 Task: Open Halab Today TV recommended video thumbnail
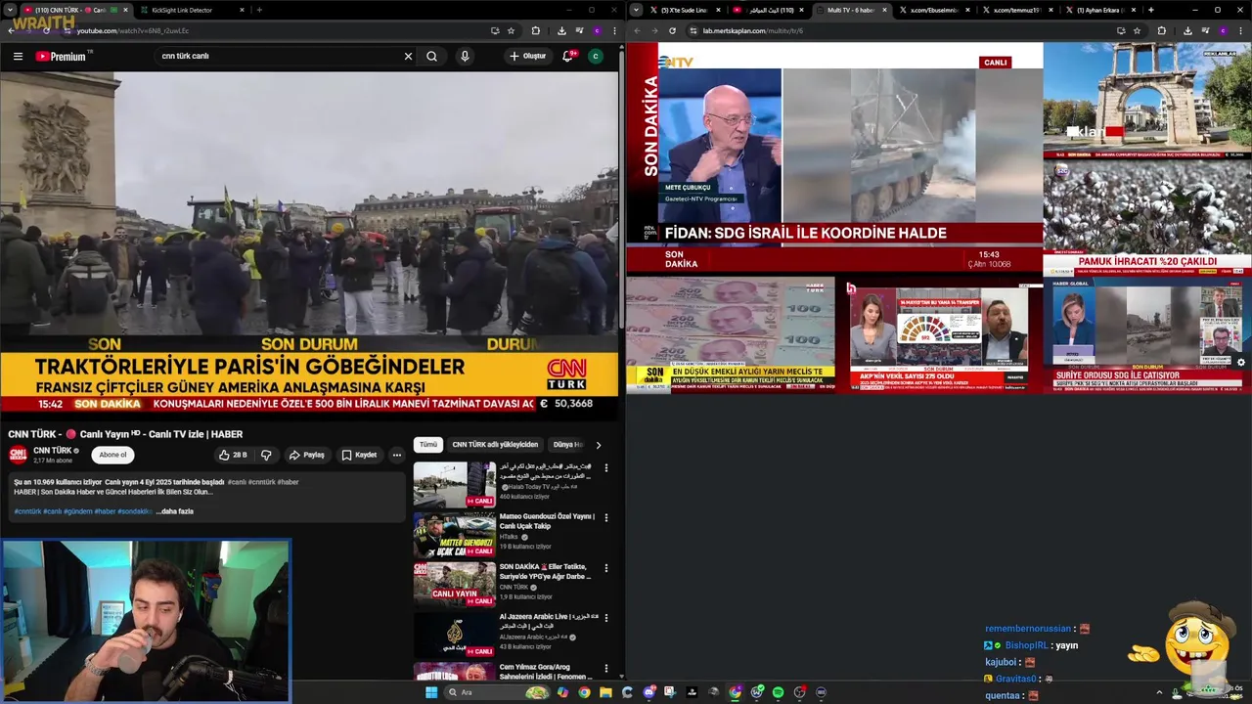pos(454,484)
